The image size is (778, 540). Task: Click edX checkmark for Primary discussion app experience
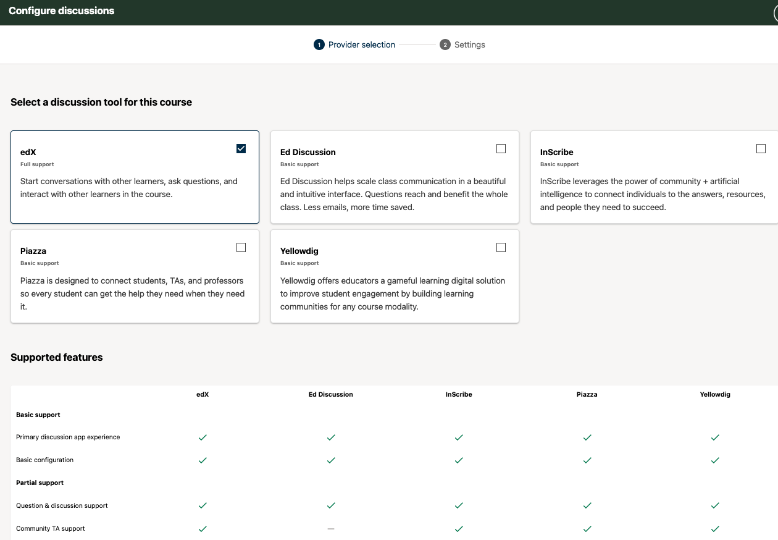coord(203,437)
